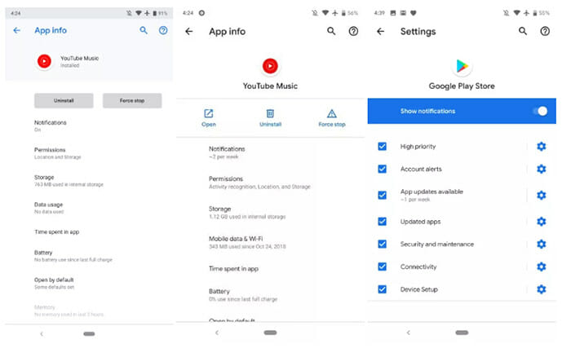
Task: Tap the search icon in Settings screen
Action: point(523,31)
